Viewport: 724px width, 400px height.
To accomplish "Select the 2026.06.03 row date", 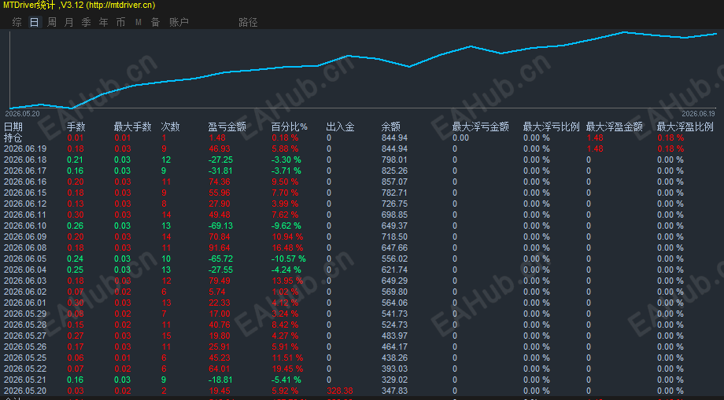I will [x=25, y=281].
